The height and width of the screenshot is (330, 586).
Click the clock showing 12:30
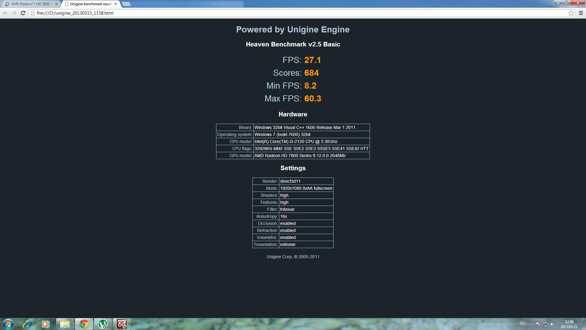coord(569,324)
